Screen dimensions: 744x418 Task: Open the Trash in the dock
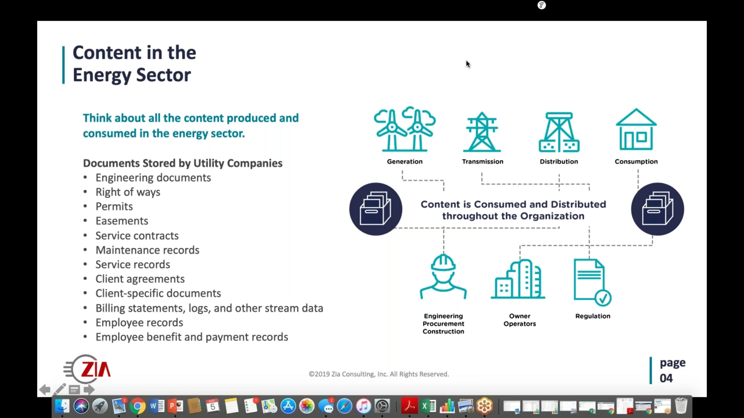681,406
